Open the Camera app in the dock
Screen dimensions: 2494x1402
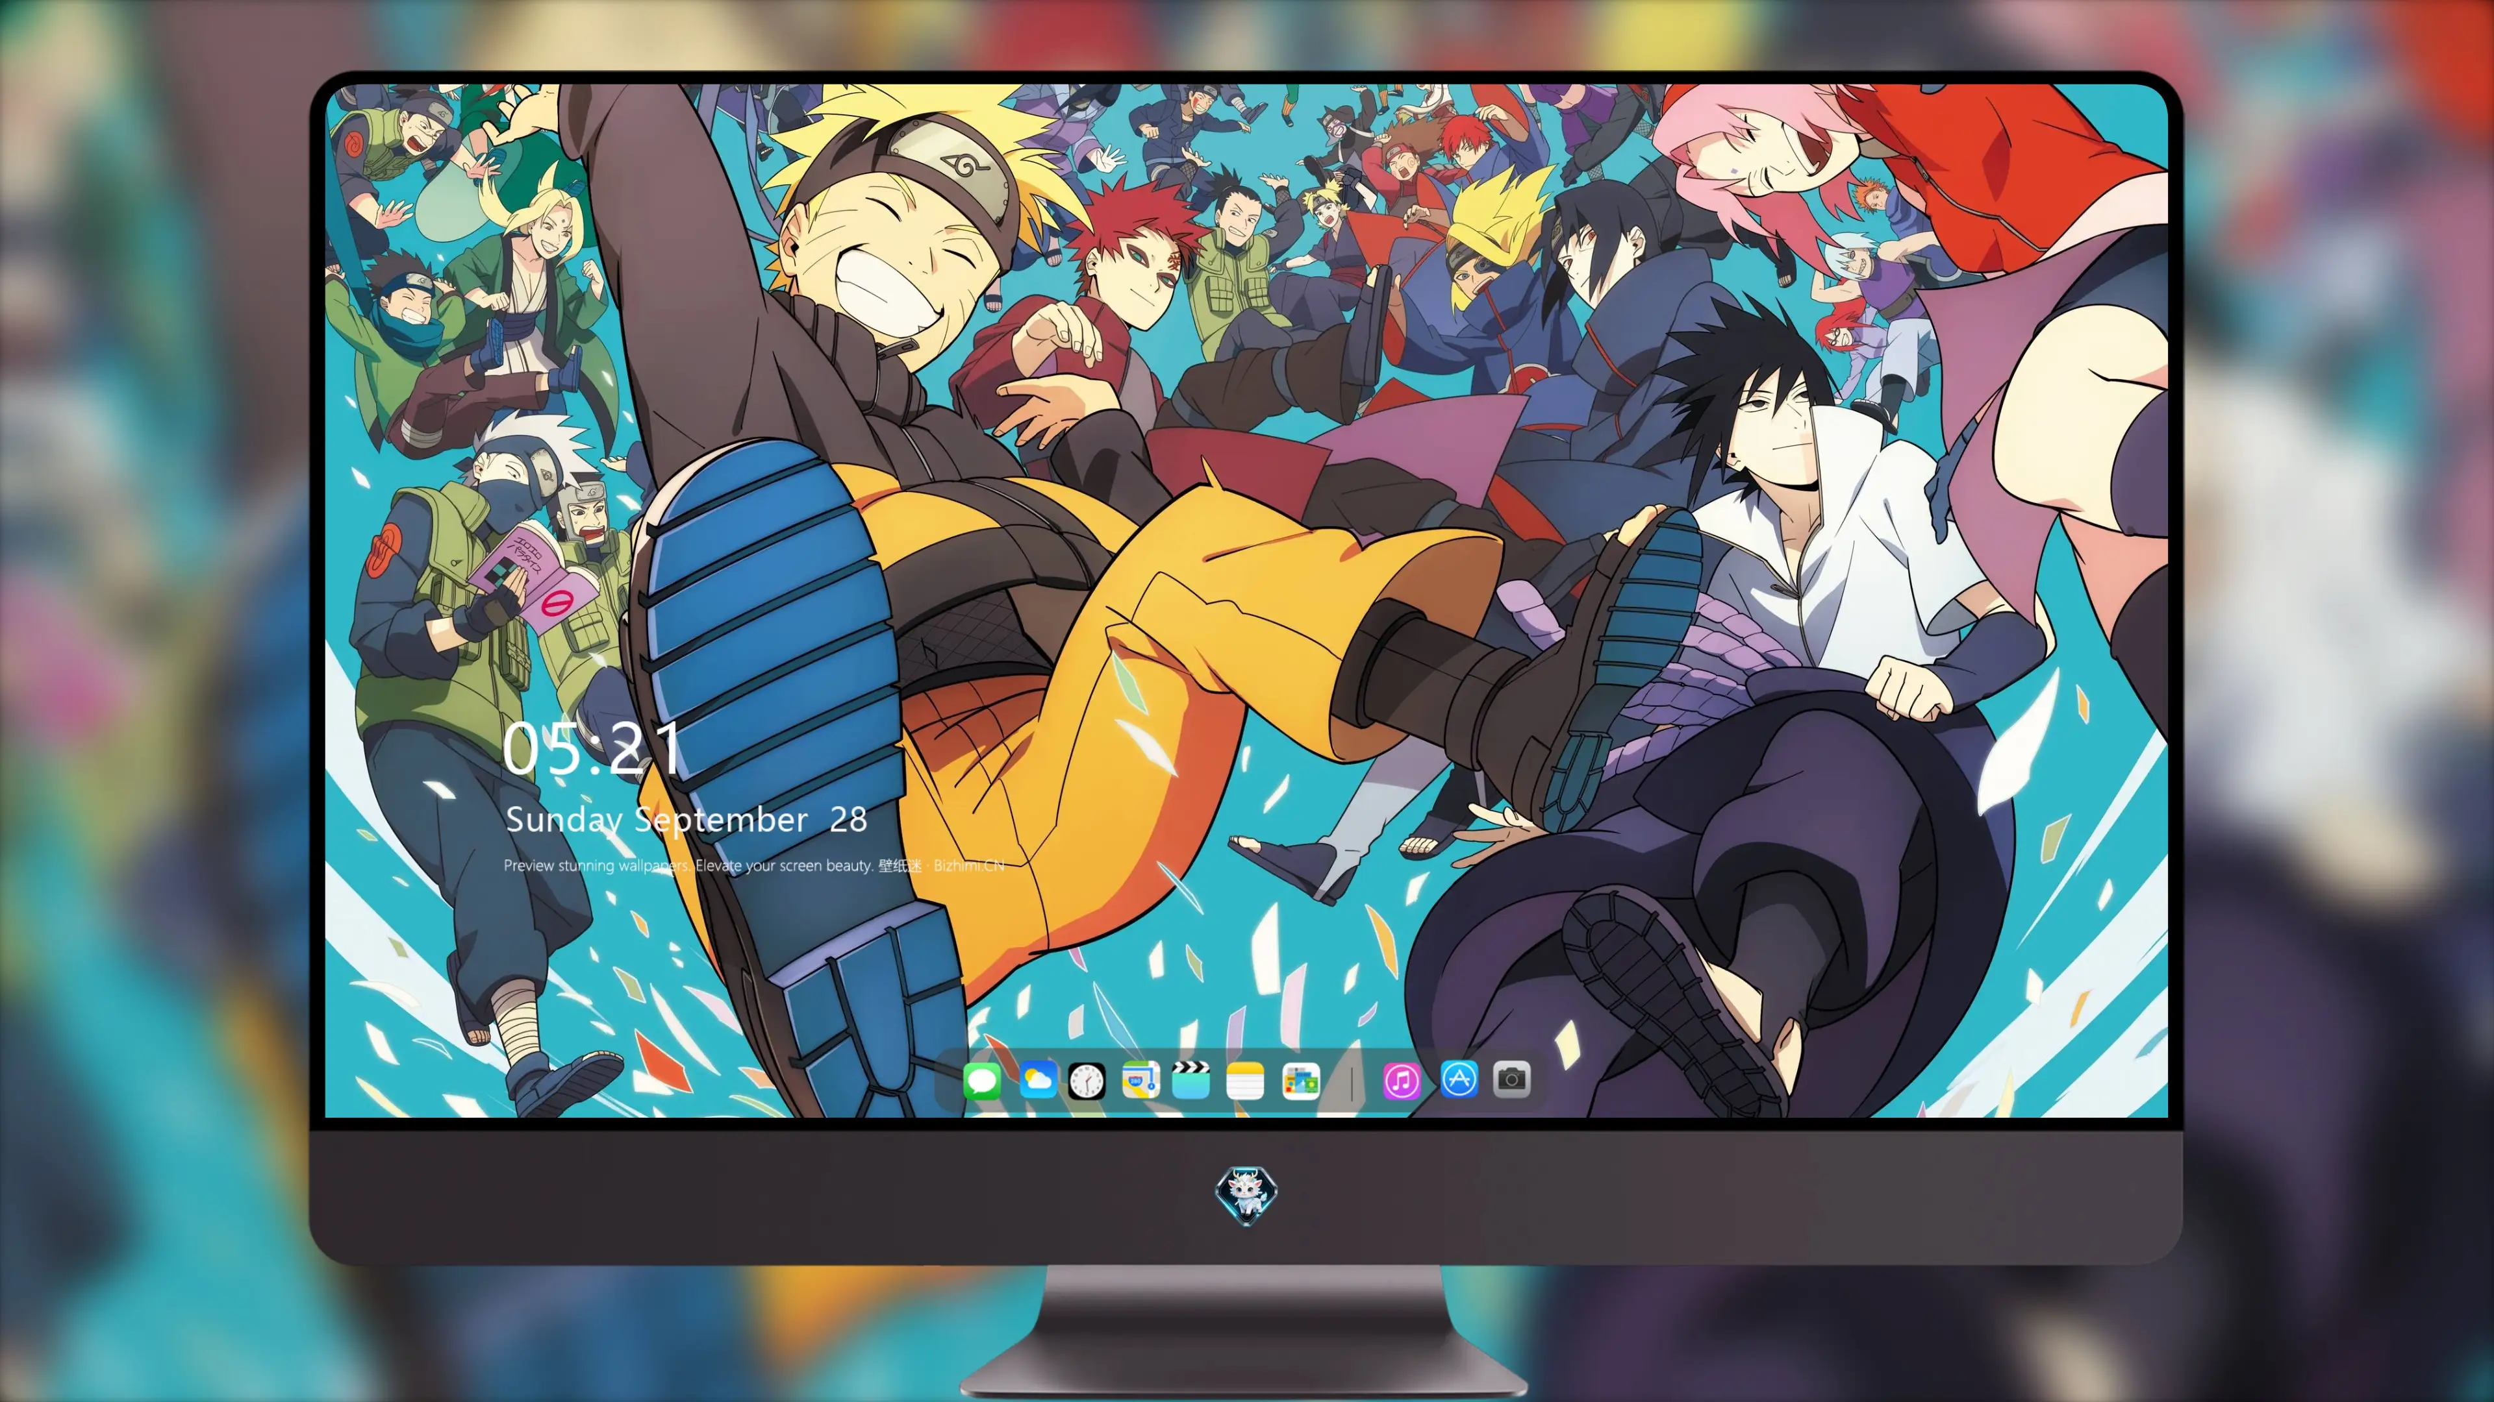(x=1511, y=1079)
